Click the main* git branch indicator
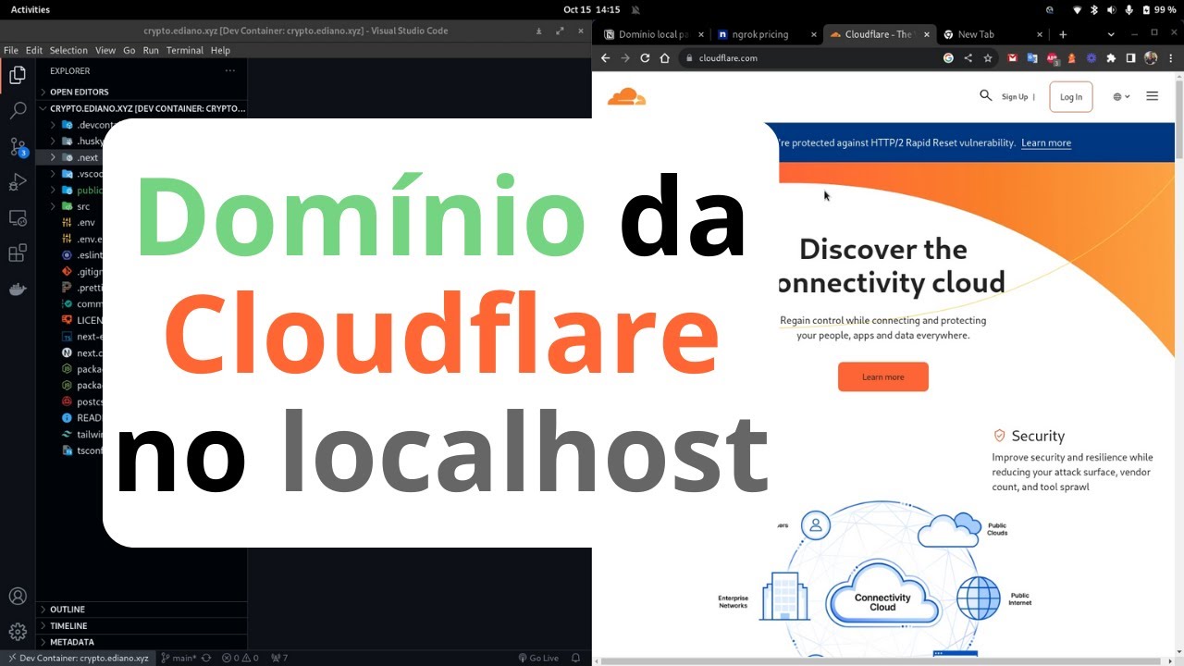1184x666 pixels. click(179, 659)
